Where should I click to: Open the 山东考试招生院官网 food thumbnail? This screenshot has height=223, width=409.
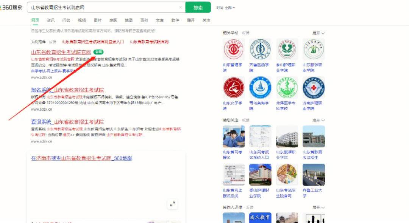tap(287, 175)
